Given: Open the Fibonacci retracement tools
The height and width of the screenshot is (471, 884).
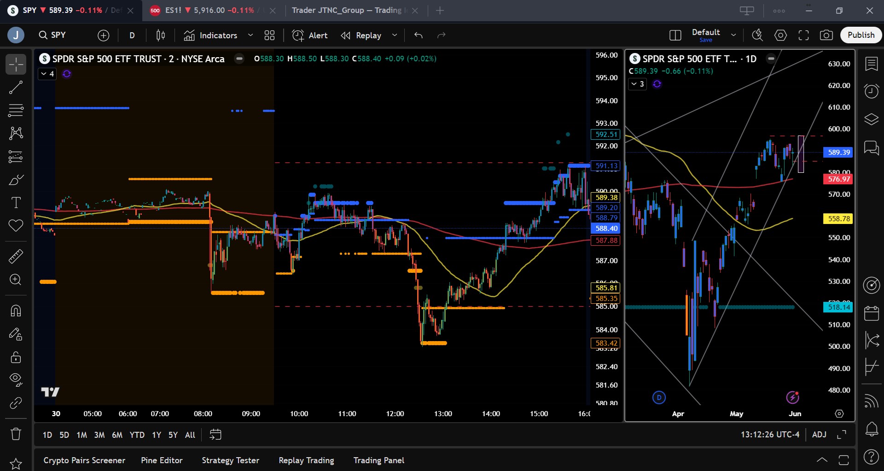Looking at the screenshot, I should [x=16, y=111].
